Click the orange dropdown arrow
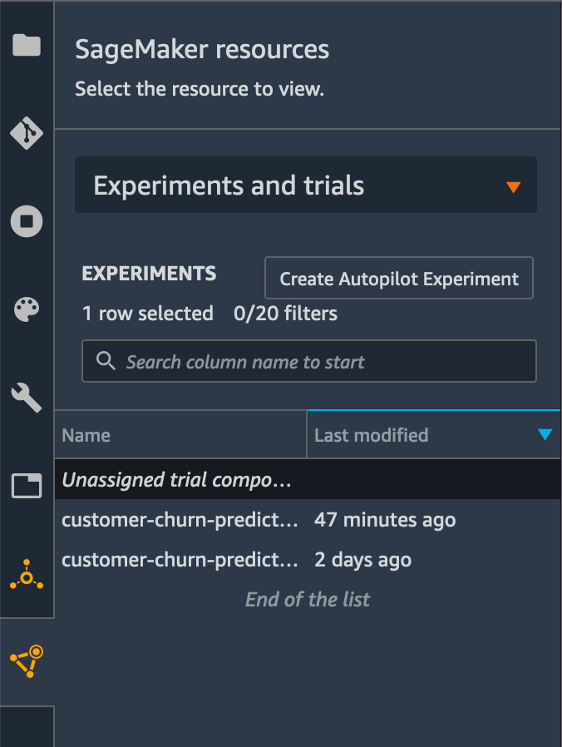The width and height of the screenshot is (562, 747). [513, 187]
